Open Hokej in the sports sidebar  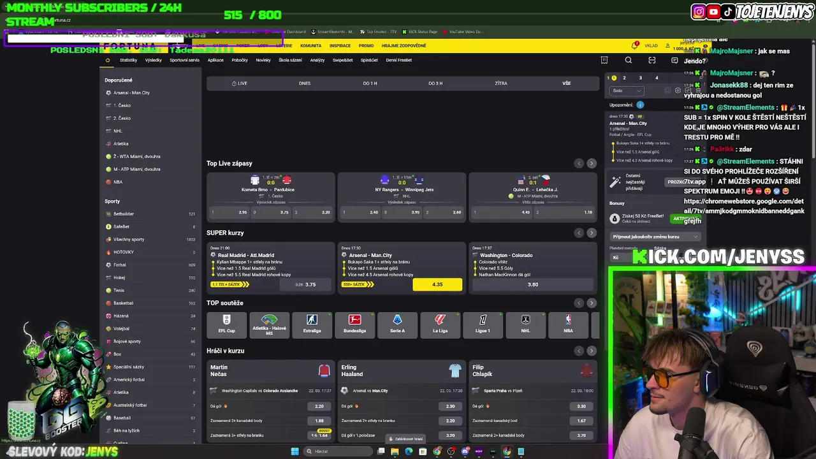[150, 277]
